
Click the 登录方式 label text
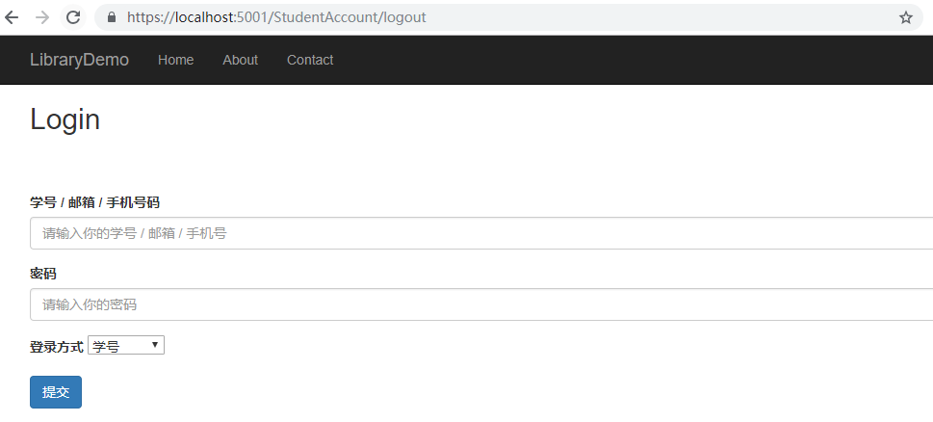[57, 347]
